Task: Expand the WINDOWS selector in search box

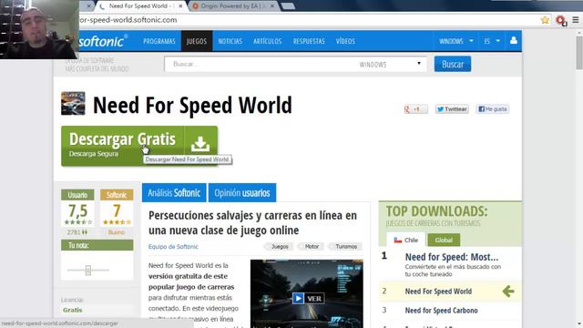Action: tap(390, 64)
